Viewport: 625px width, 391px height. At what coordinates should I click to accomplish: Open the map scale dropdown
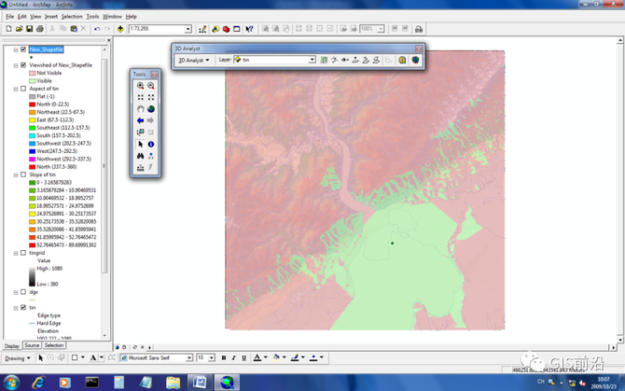[x=187, y=29]
